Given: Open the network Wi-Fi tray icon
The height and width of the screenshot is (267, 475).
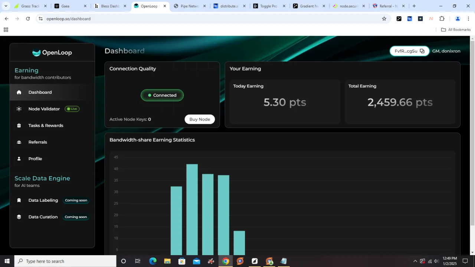Looking at the screenshot, I should pos(430,261).
